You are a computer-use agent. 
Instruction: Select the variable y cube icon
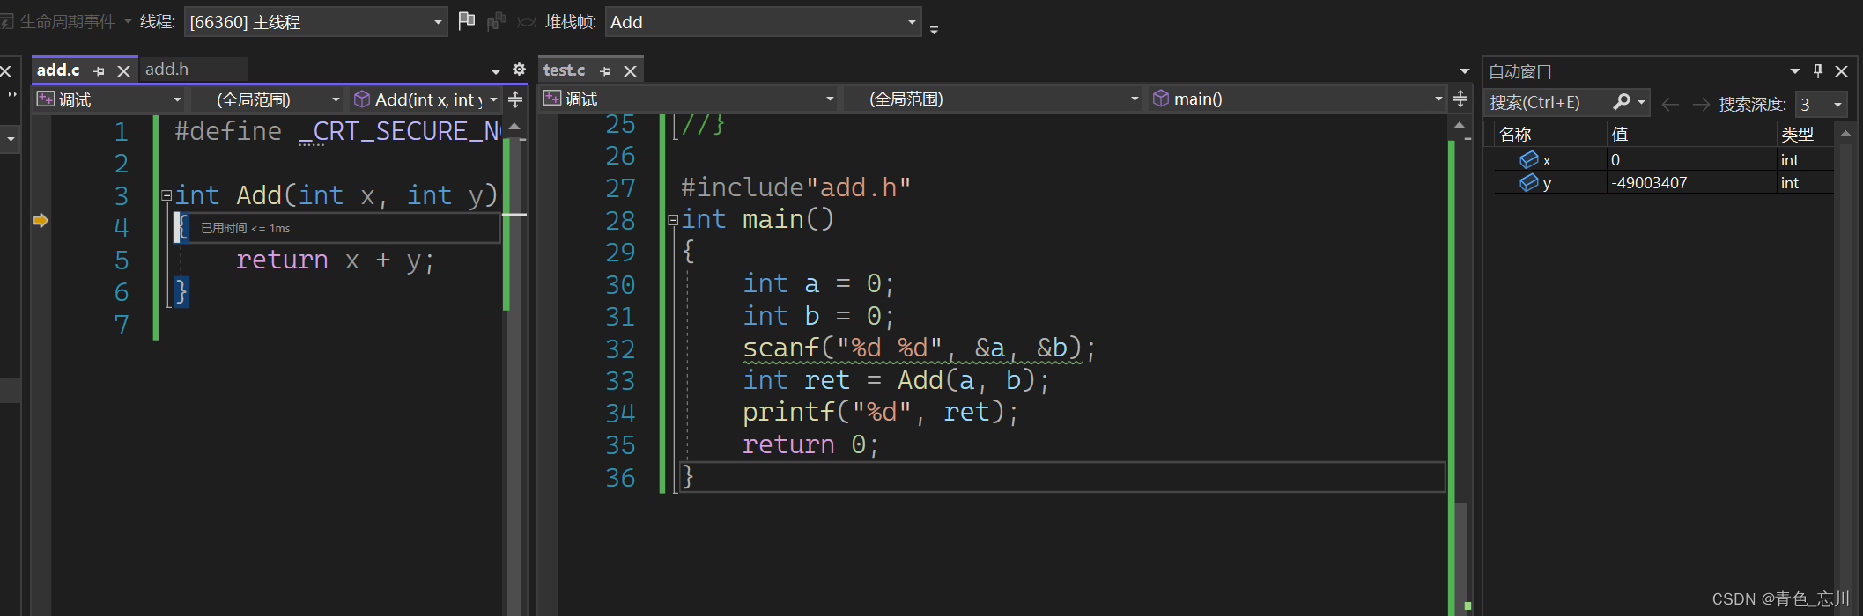point(1529,183)
